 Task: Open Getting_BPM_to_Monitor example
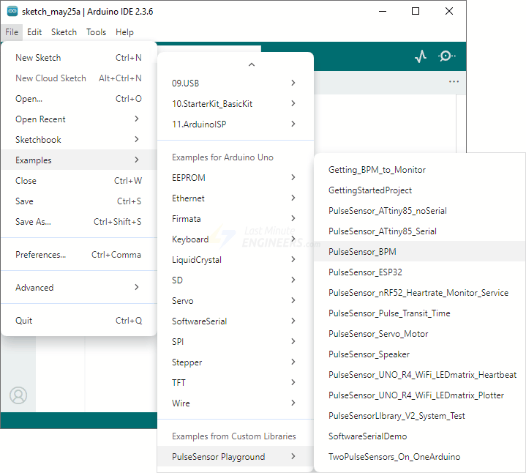(377, 169)
